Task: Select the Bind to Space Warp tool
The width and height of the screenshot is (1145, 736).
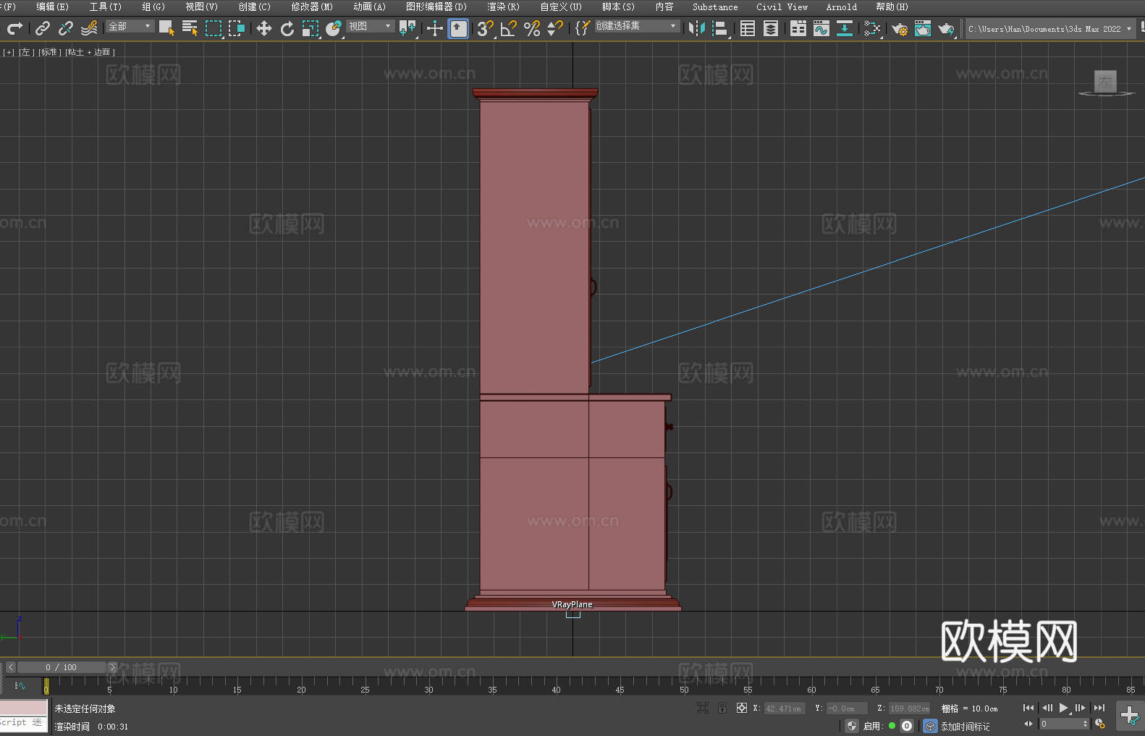Action: pyautogui.click(x=89, y=28)
